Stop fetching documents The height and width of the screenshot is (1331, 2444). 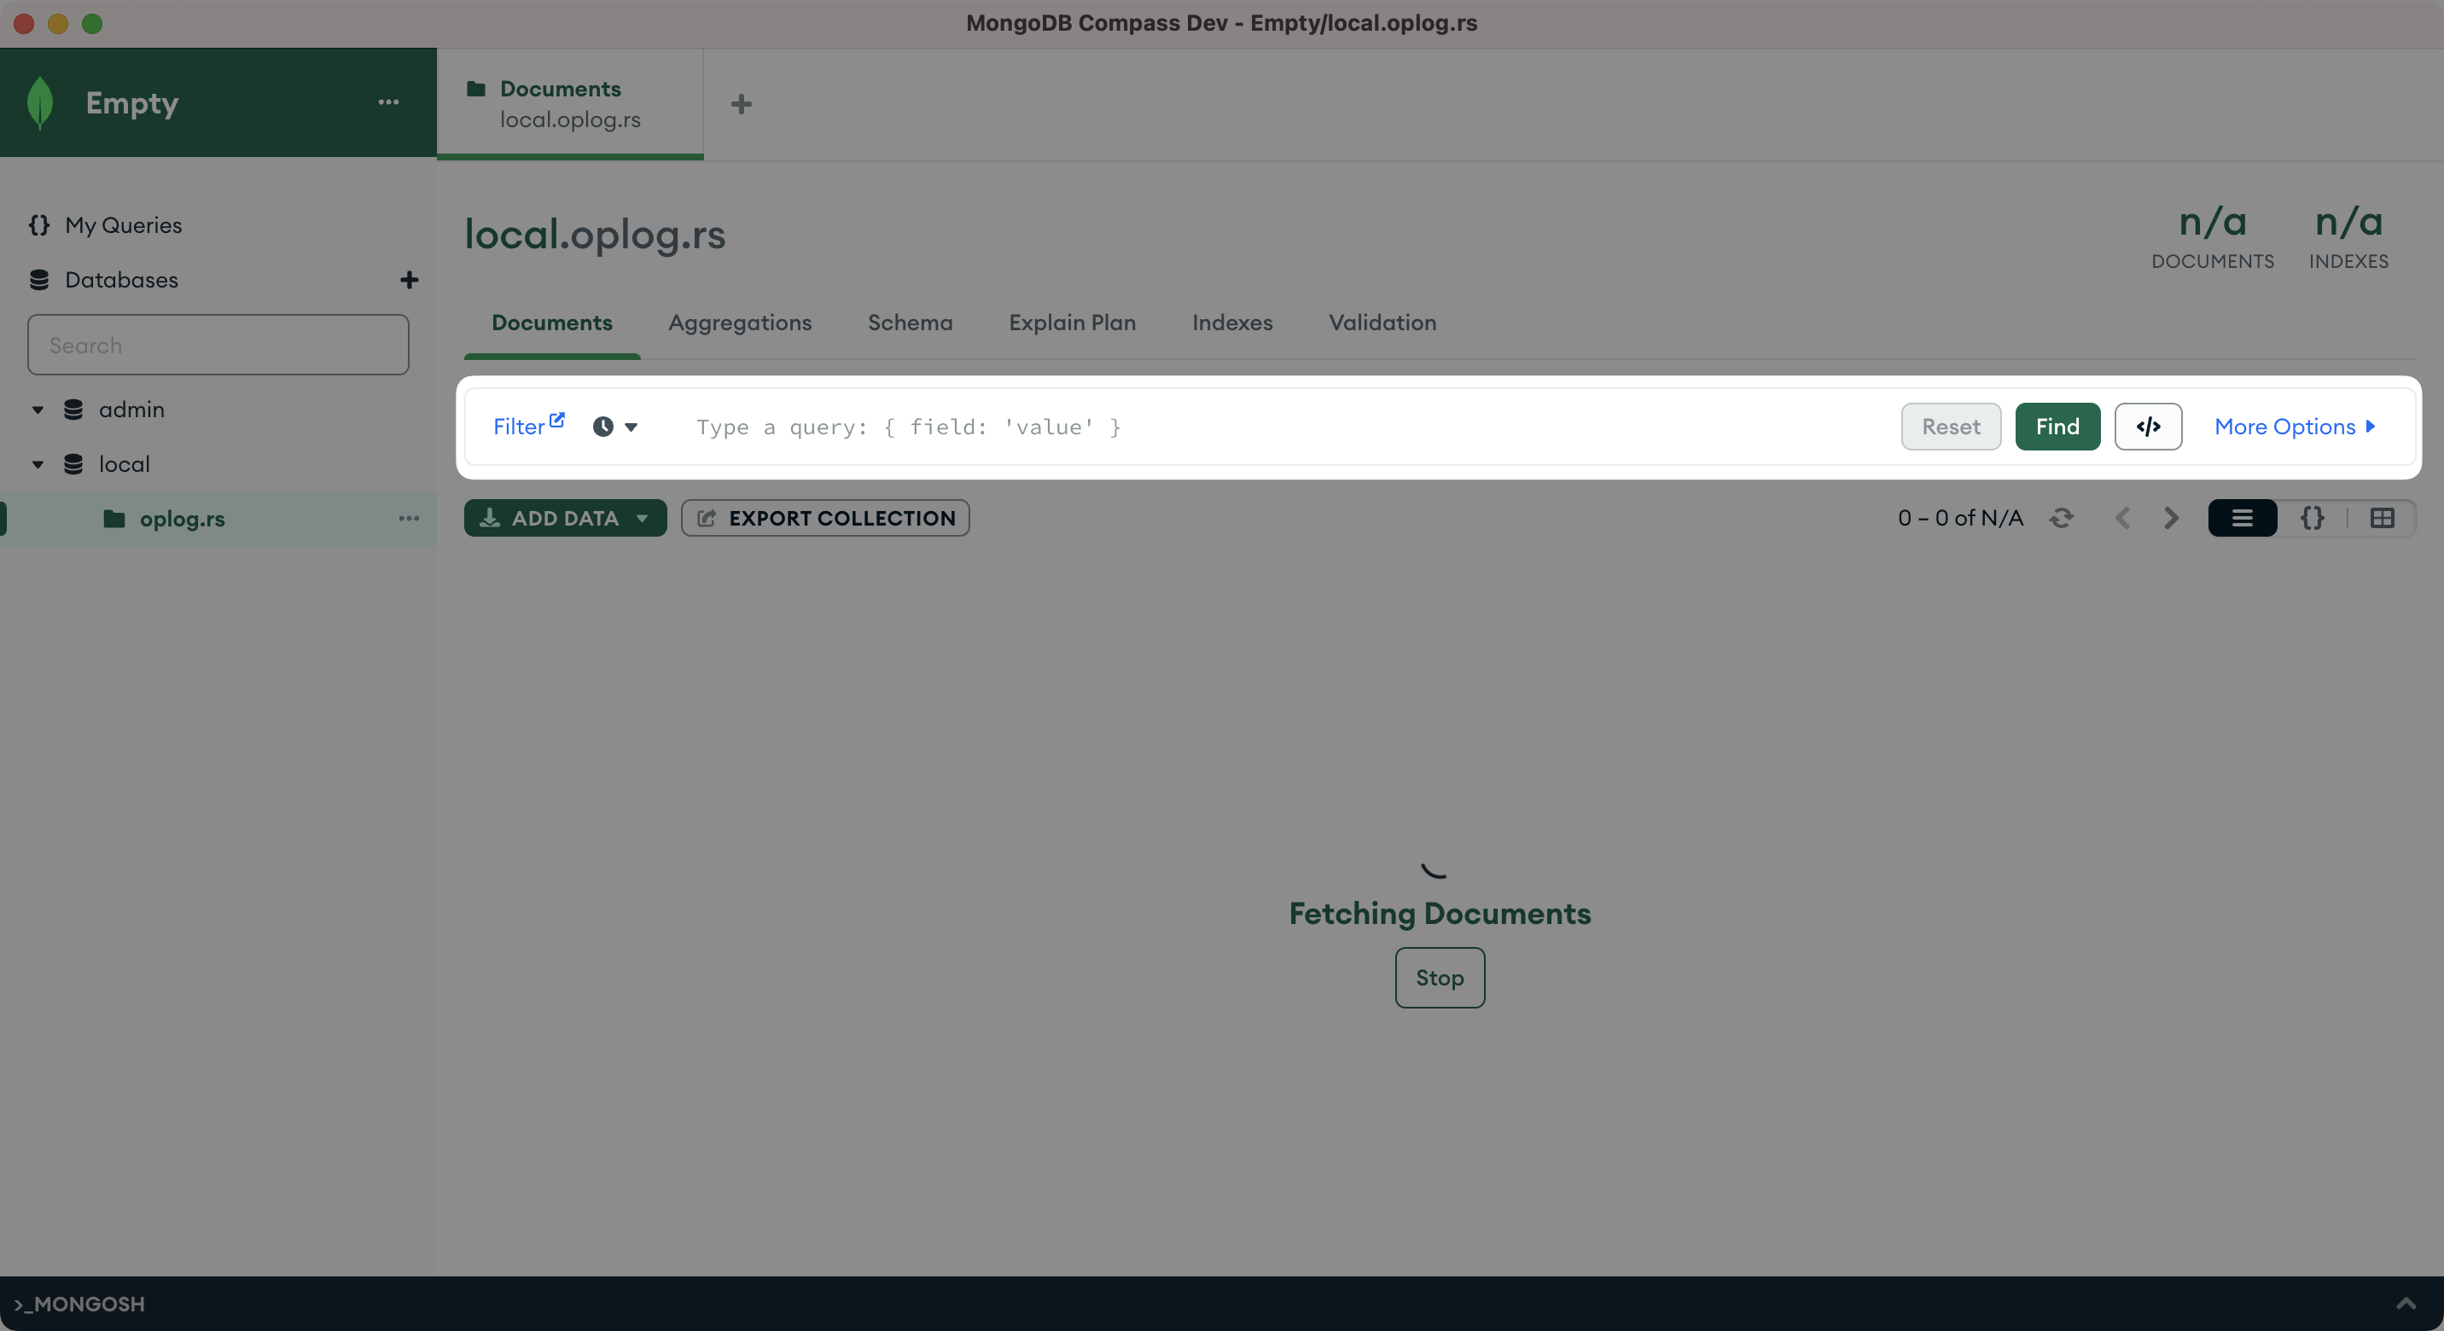1438,978
